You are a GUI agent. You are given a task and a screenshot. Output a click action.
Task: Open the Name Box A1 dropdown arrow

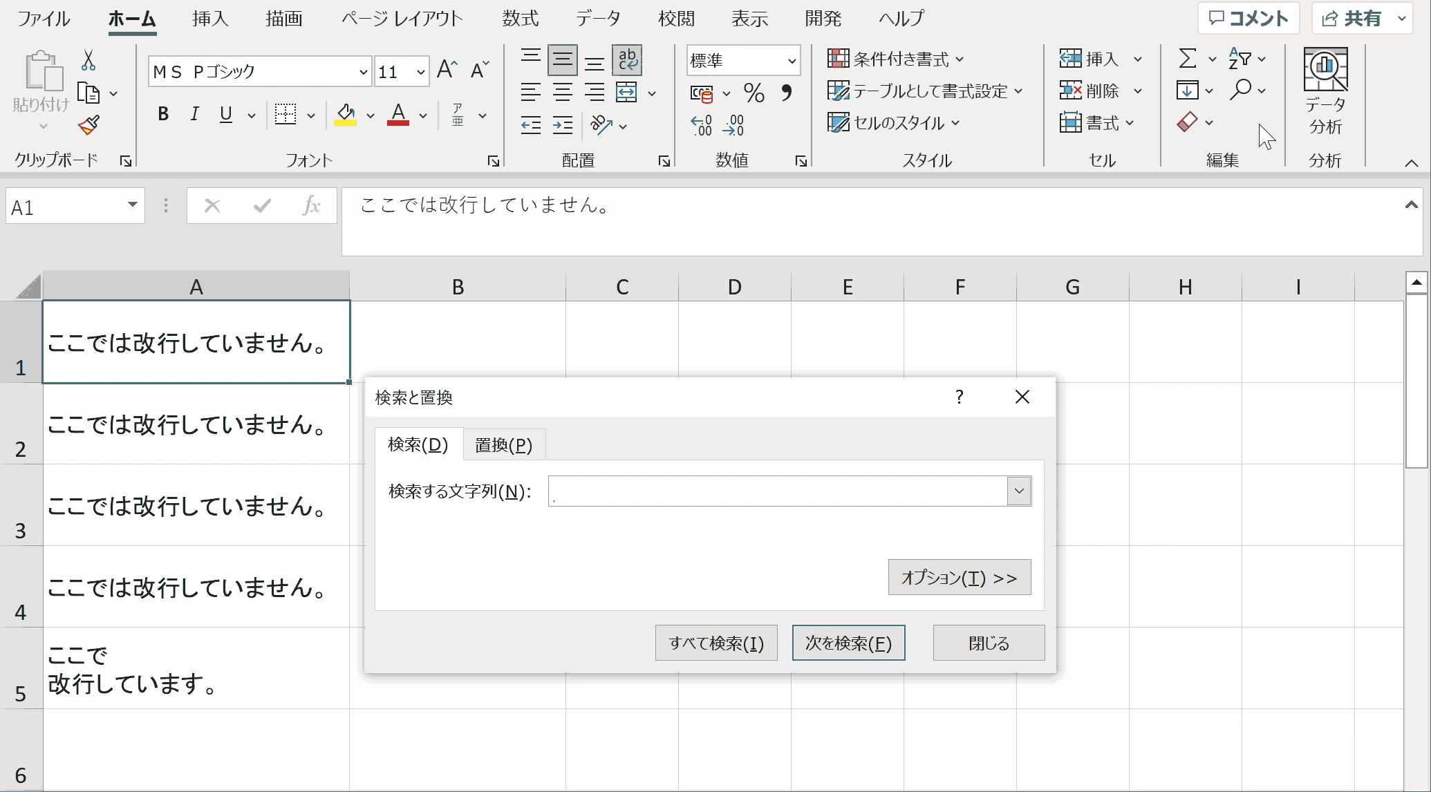pos(132,205)
